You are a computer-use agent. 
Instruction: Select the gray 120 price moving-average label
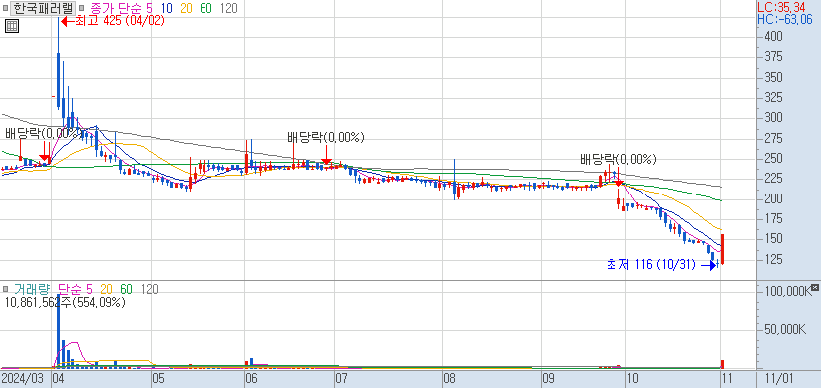(228, 8)
